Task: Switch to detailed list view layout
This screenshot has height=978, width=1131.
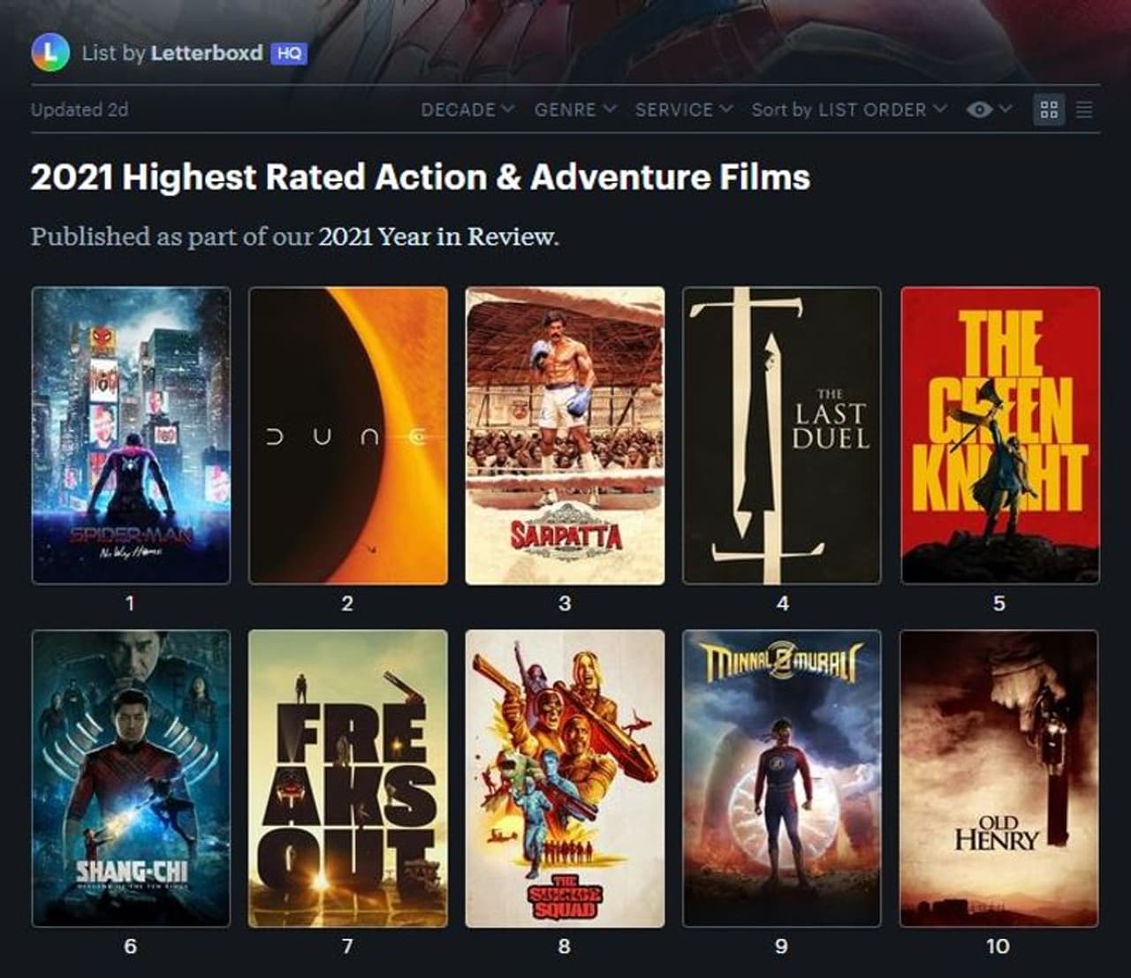Action: (x=1085, y=110)
